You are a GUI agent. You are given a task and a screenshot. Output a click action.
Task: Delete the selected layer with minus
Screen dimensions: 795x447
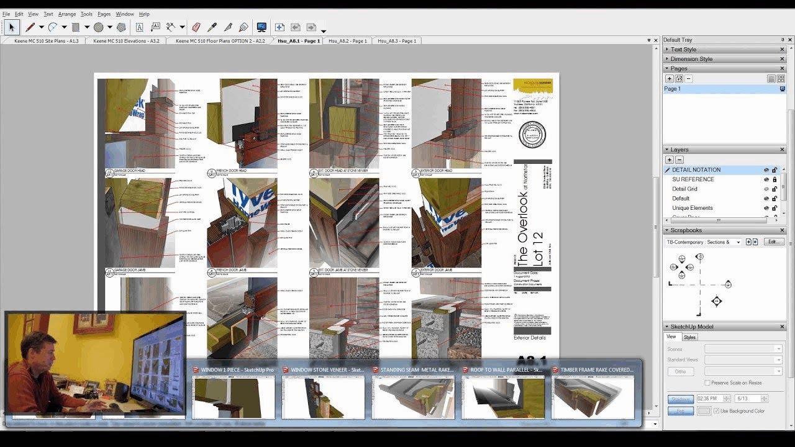[x=679, y=160]
